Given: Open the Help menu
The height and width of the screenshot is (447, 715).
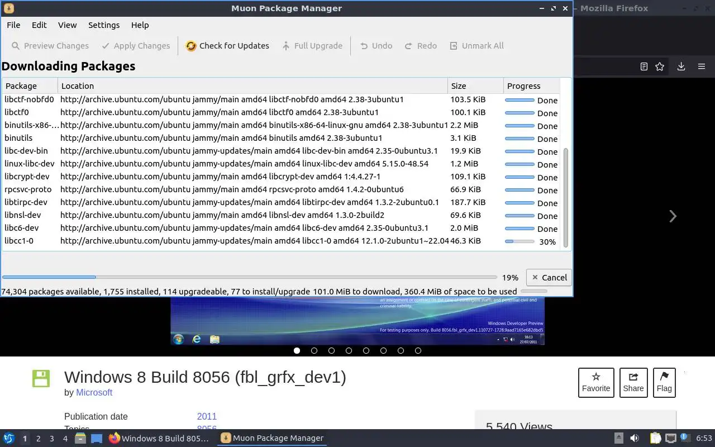Looking at the screenshot, I should tap(140, 25).
